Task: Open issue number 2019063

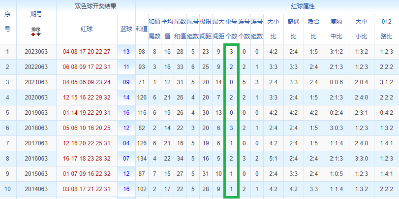Action: pos(36,113)
